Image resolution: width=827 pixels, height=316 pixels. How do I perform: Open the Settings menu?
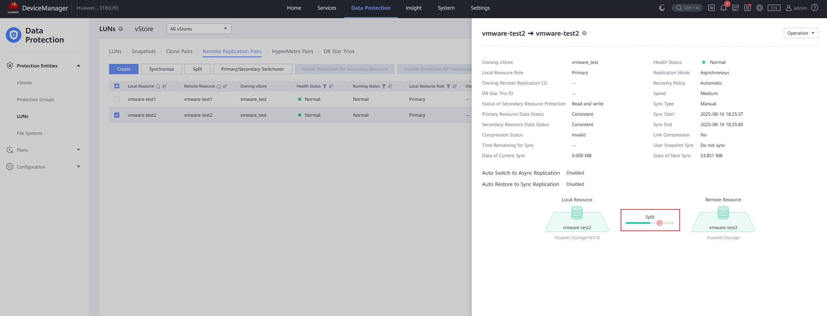(x=480, y=8)
